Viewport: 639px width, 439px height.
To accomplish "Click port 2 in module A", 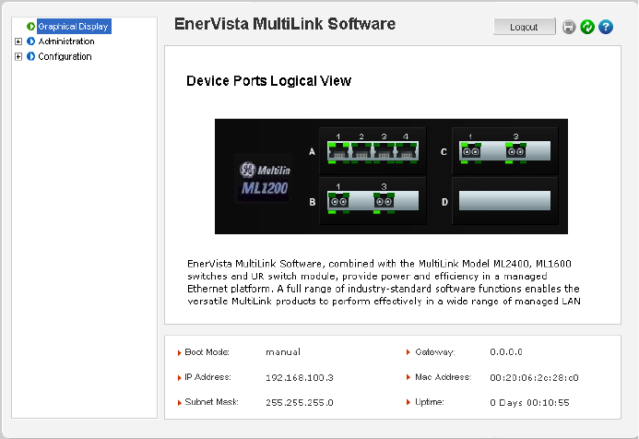I will point(361,151).
